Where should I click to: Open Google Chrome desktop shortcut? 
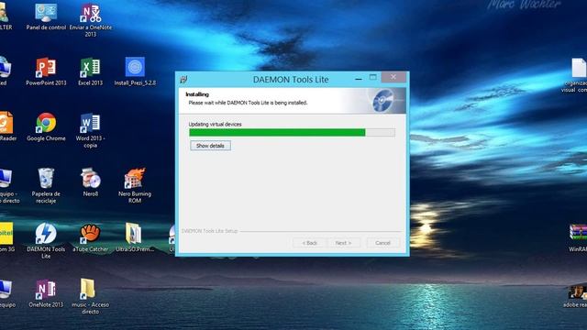pyautogui.click(x=46, y=126)
